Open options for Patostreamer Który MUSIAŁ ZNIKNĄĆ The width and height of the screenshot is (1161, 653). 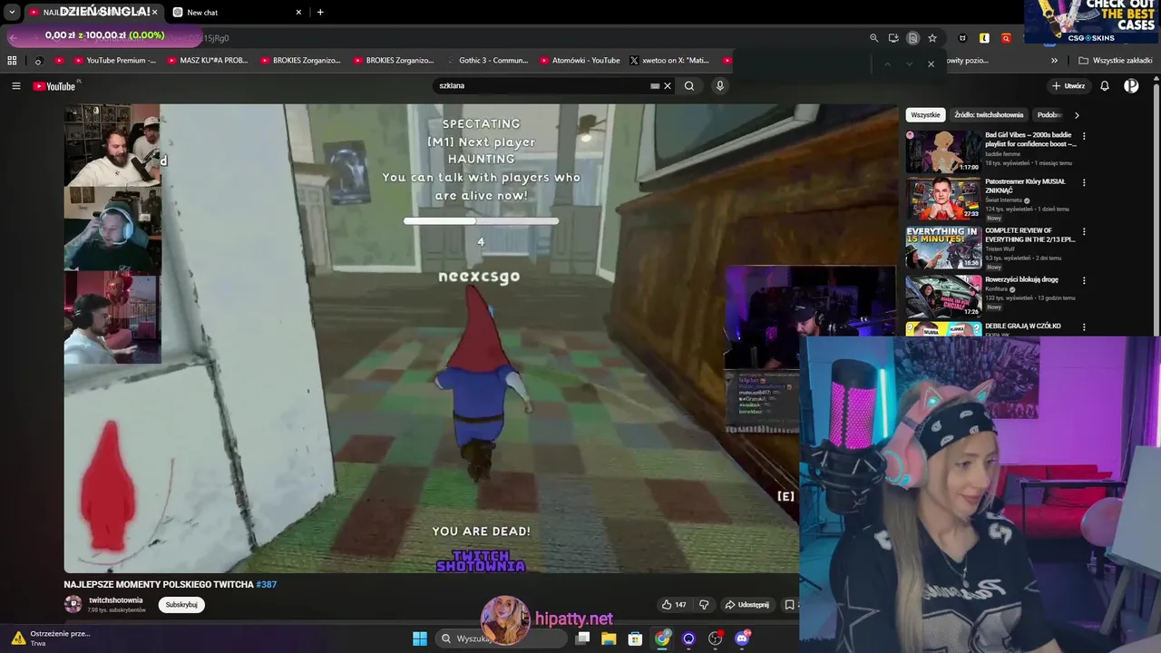1084,183
